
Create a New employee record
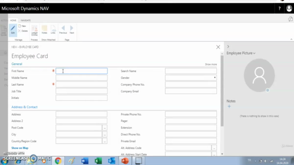point(22,26)
